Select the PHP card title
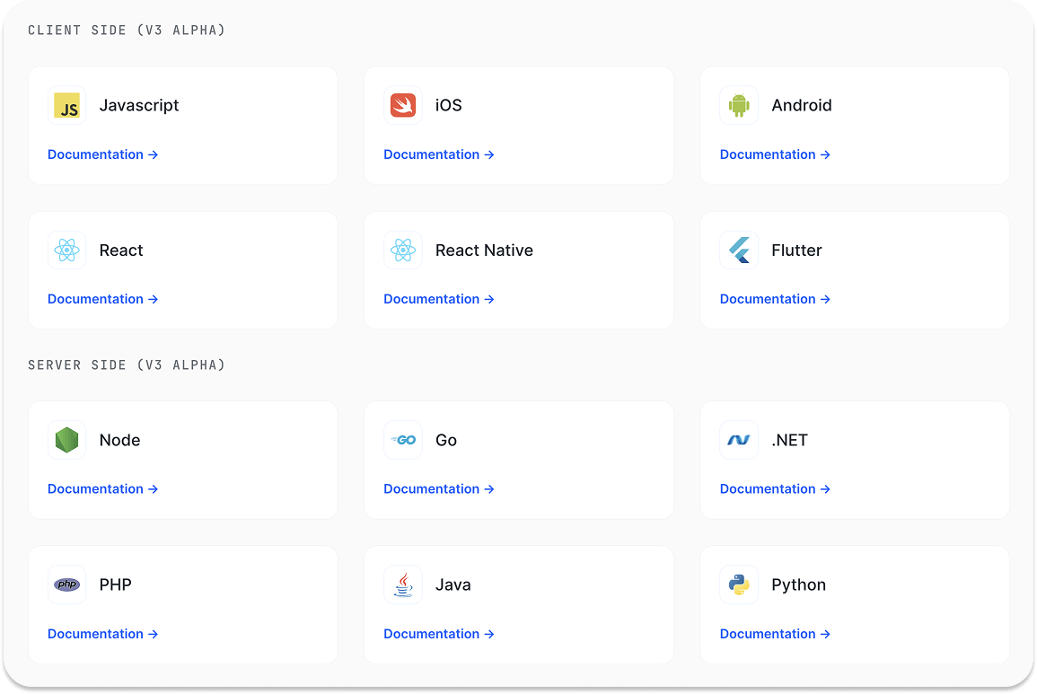Screen dimensions: 1037x694 (115, 584)
